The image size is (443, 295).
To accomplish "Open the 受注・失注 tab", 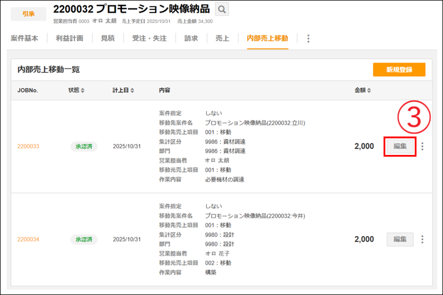I will tap(150, 38).
